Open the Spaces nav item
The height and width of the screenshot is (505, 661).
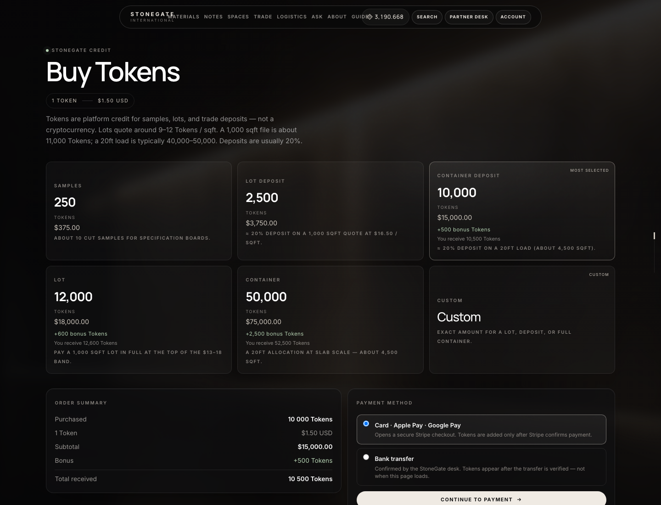click(x=238, y=17)
